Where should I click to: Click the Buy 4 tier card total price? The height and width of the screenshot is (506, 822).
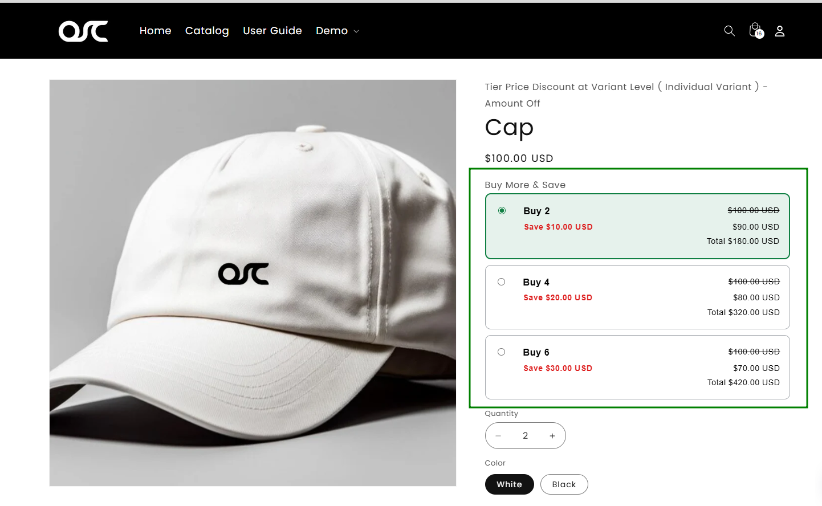pos(743,312)
